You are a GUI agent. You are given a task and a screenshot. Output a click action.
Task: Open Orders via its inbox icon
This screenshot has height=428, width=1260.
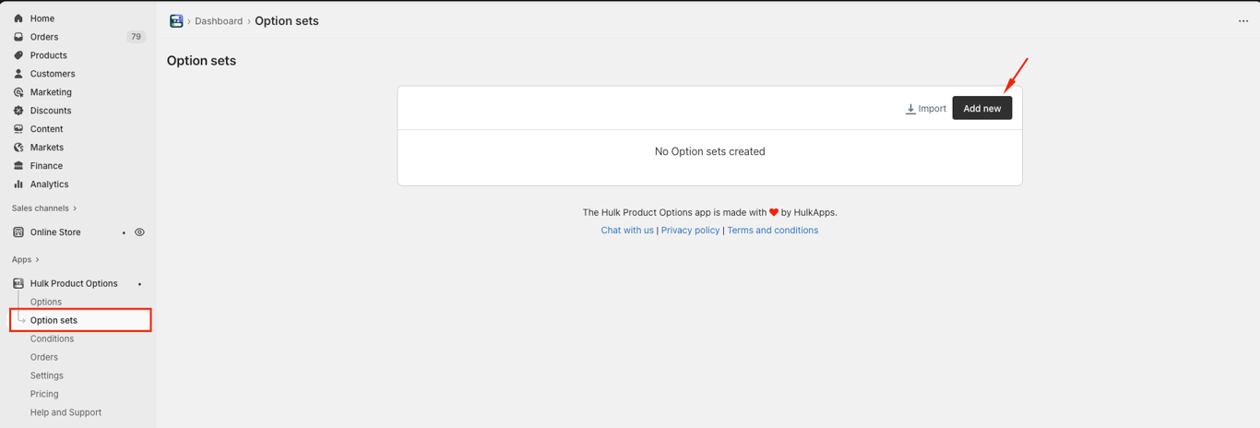coord(18,37)
